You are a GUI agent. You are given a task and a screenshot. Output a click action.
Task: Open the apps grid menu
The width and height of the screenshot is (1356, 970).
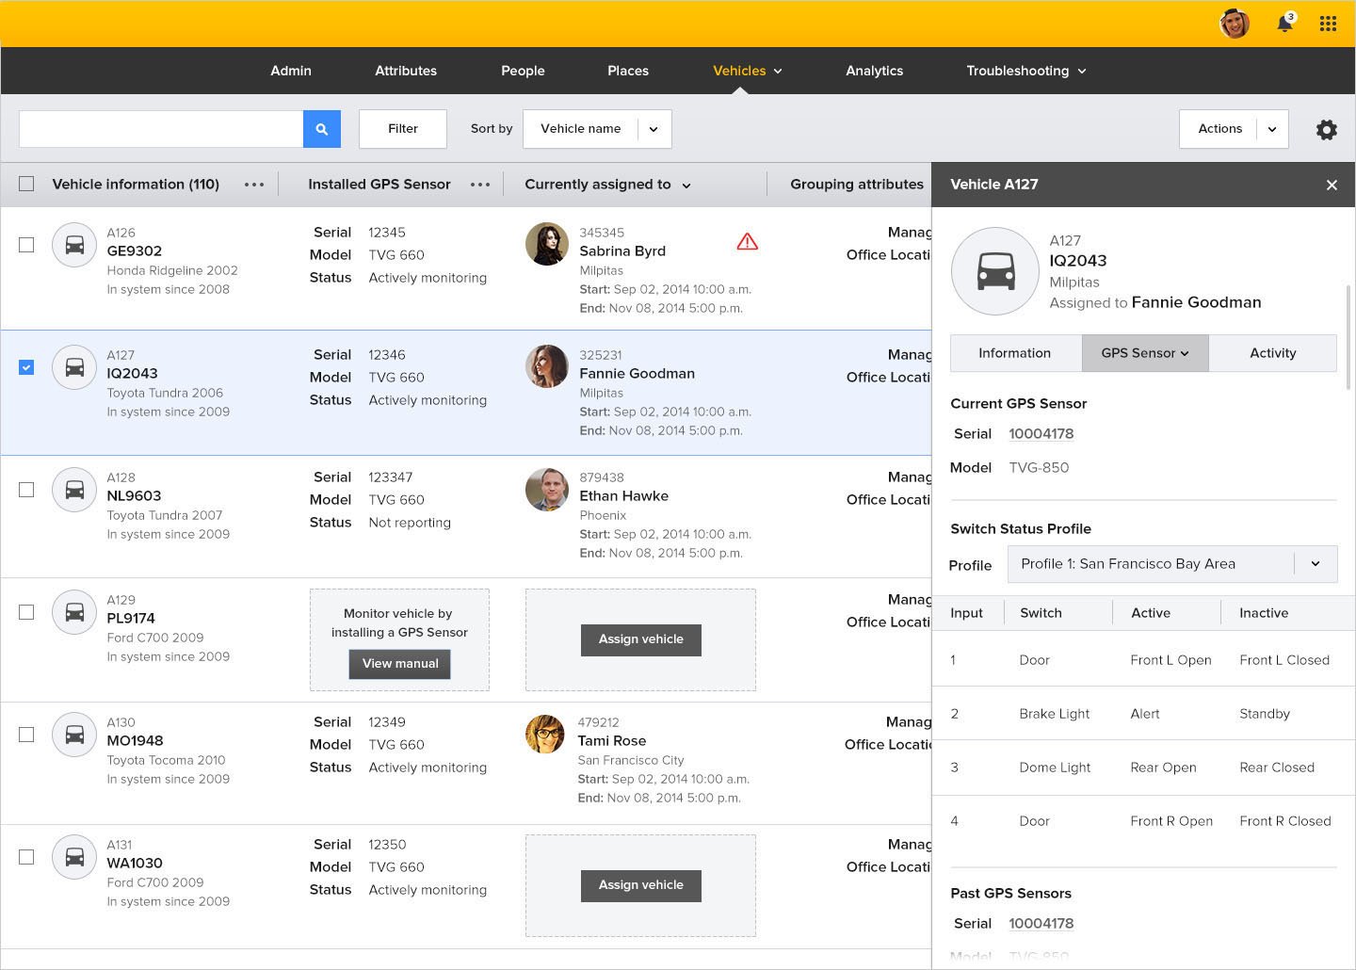(x=1328, y=24)
